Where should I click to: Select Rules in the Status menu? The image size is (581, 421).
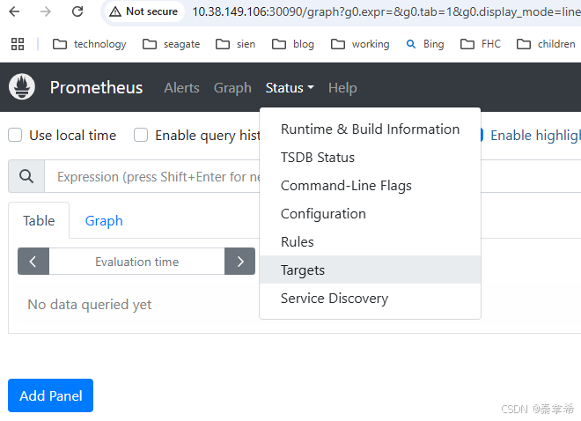(x=370, y=241)
